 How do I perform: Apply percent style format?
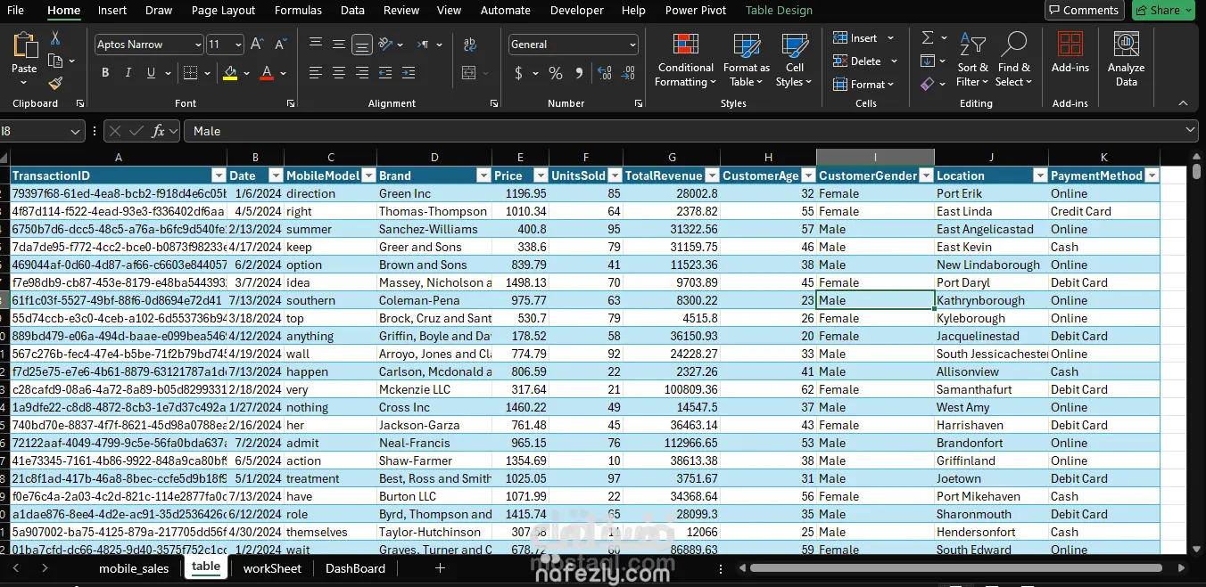tap(555, 73)
